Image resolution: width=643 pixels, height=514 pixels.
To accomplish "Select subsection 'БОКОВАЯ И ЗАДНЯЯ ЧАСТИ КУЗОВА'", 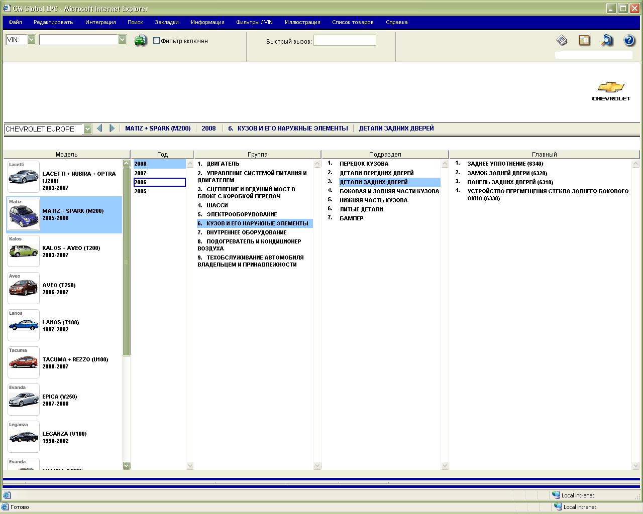I will click(389, 191).
